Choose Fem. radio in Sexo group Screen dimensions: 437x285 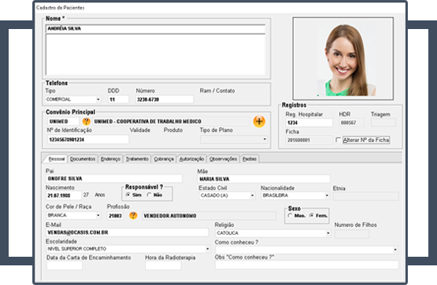(x=311, y=216)
